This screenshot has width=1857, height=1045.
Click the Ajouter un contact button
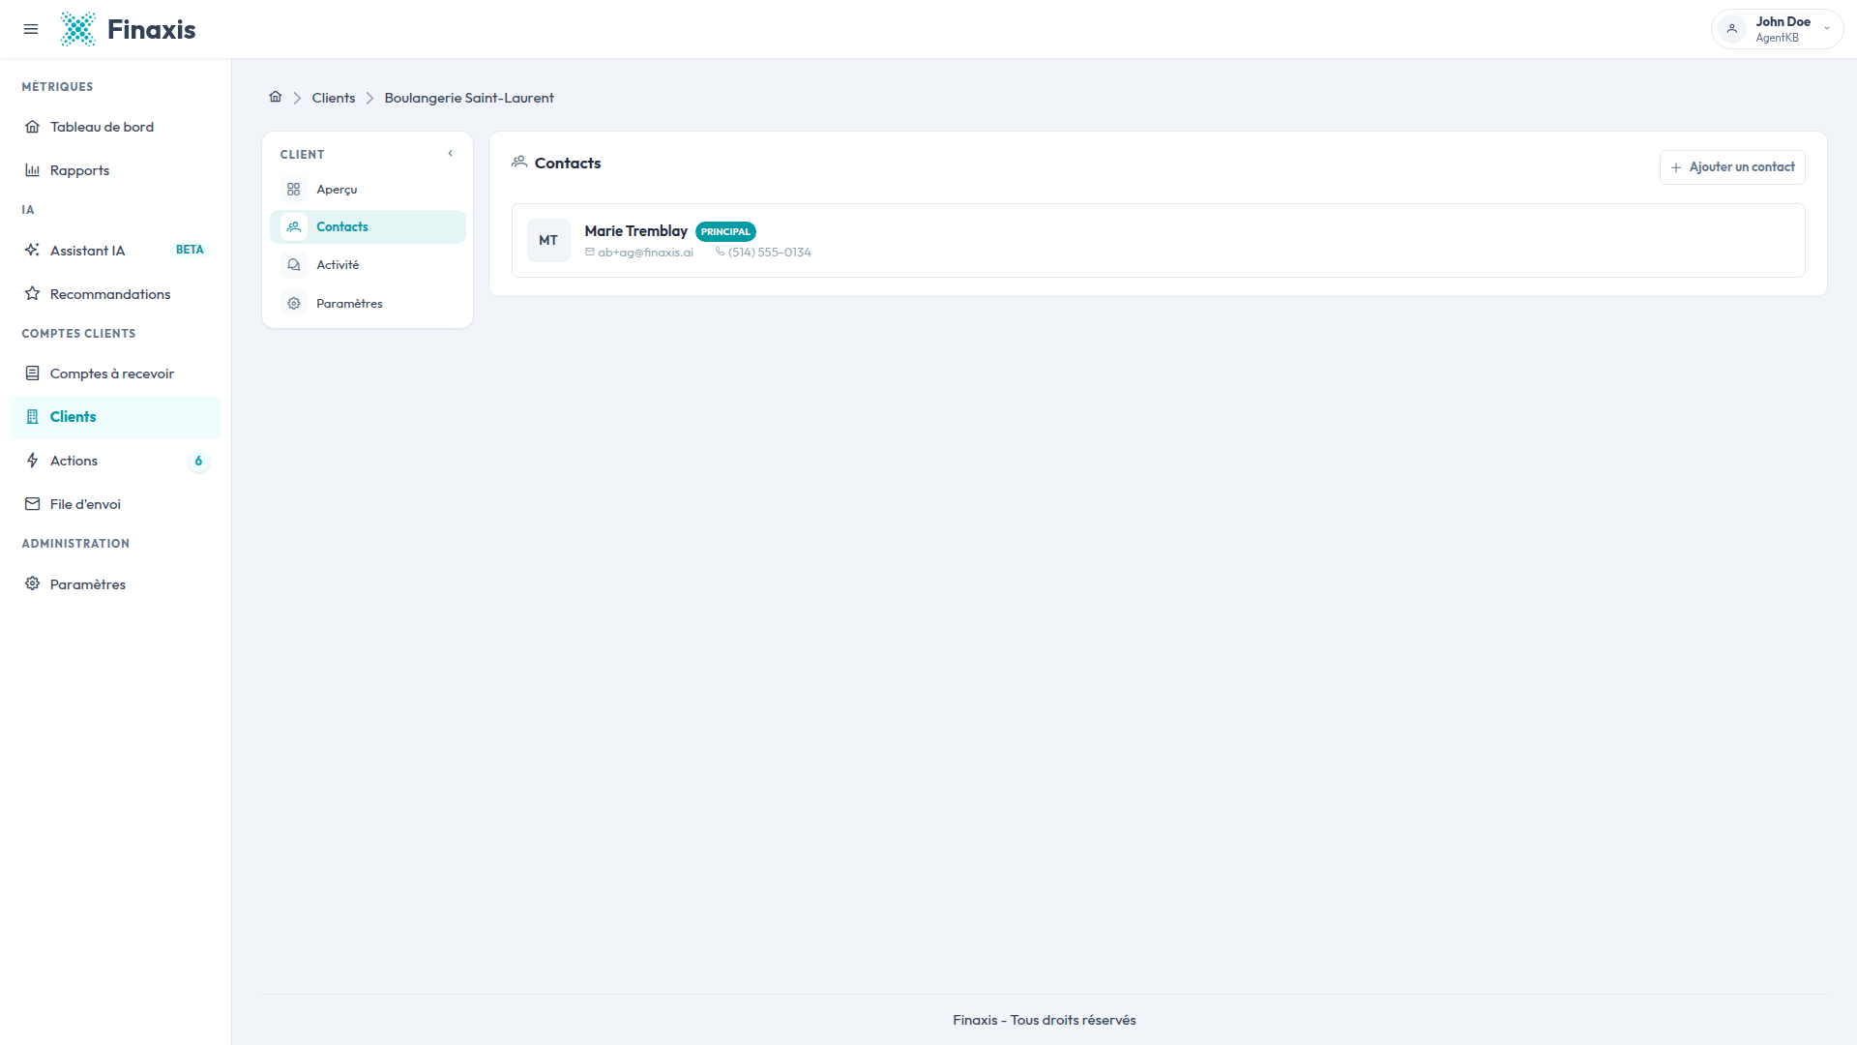click(x=1732, y=167)
